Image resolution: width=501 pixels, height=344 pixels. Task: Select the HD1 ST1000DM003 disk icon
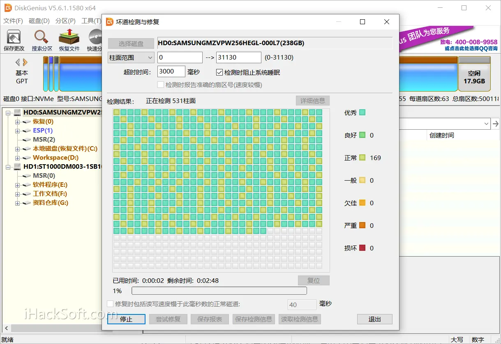tap(17, 167)
